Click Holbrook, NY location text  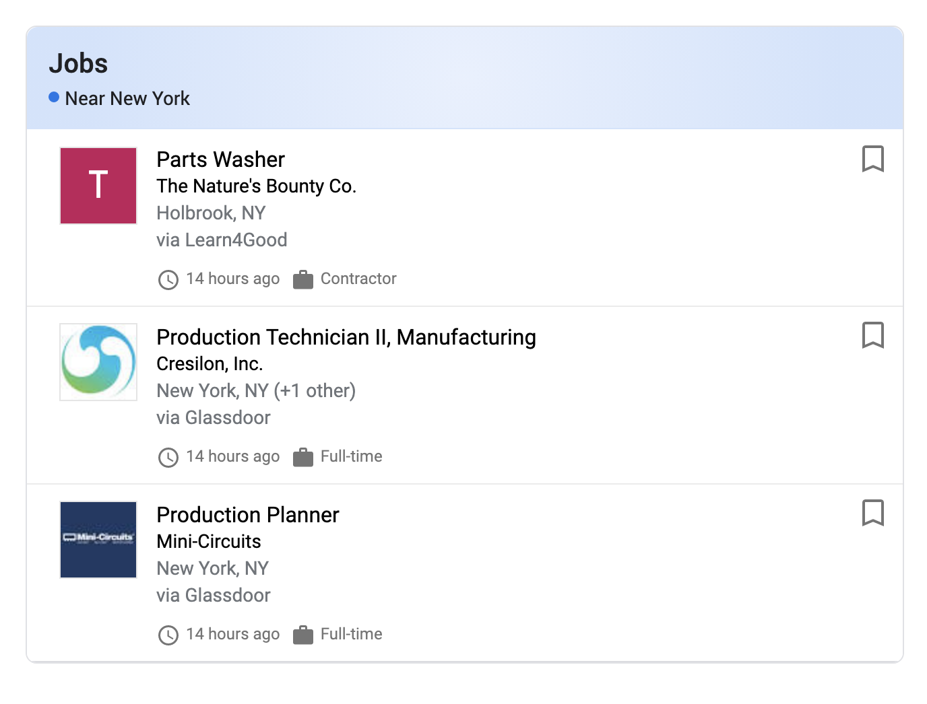(x=212, y=213)
